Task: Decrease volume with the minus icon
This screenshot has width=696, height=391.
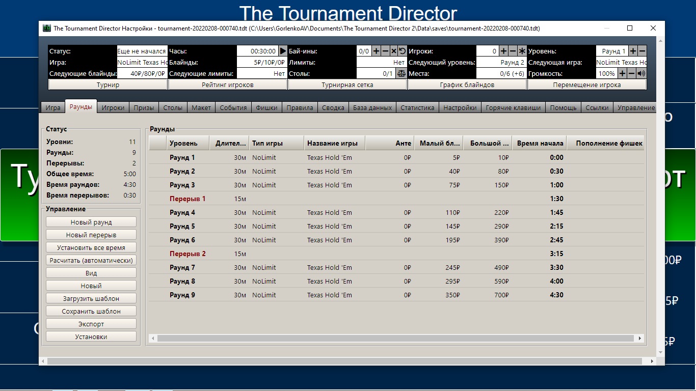Action: tap(632, 73)
